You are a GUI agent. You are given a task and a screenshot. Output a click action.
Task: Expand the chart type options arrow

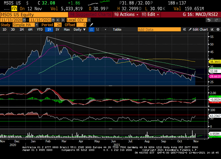coord(105,30)
